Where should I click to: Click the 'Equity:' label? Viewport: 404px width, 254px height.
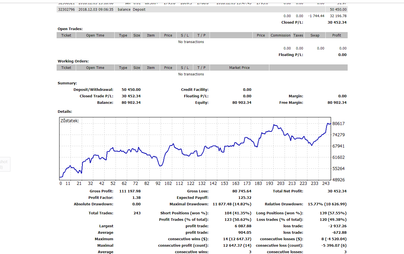point(202,103)
